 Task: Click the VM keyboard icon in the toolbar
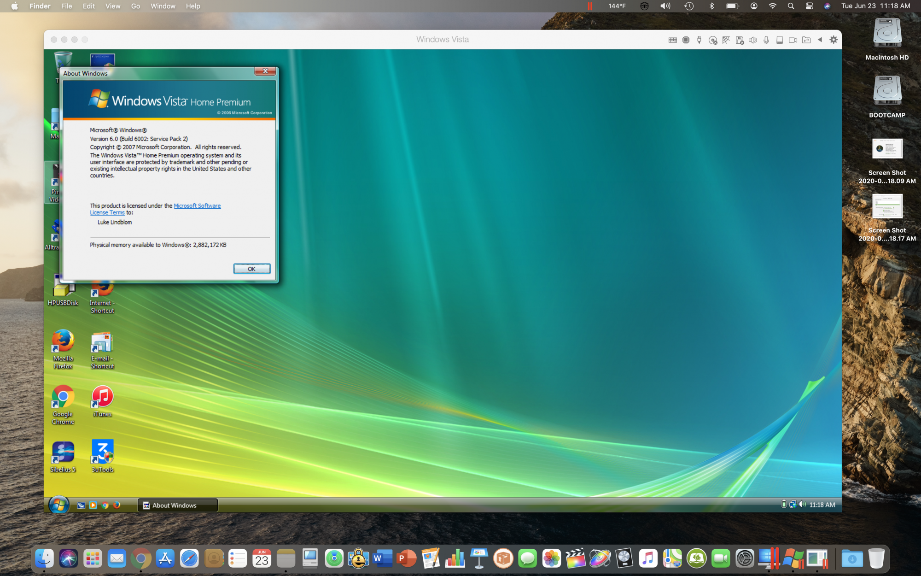672,40
